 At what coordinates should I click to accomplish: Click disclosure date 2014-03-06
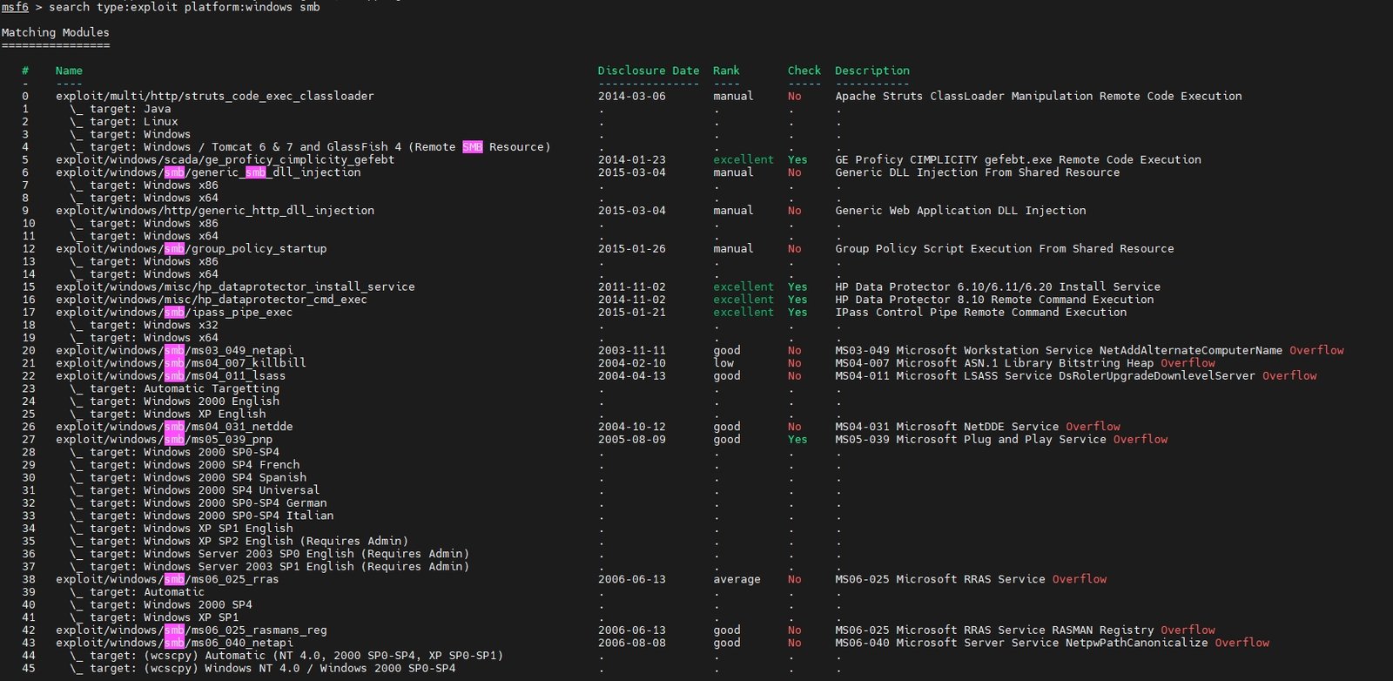(632, 96)
